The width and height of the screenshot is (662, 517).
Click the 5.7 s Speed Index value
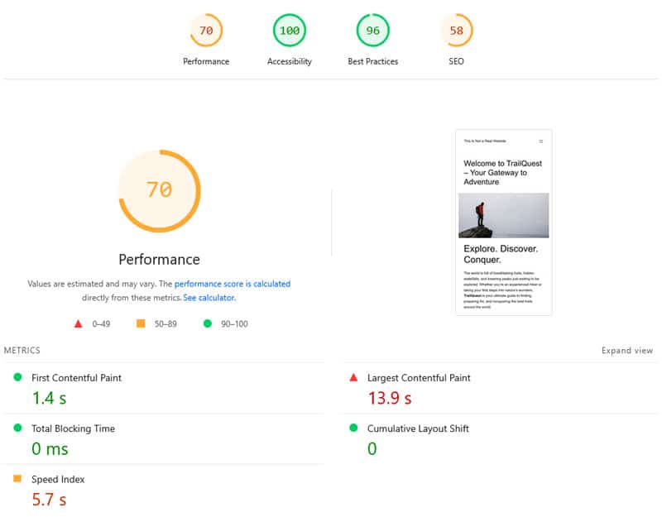click(50, 500)
